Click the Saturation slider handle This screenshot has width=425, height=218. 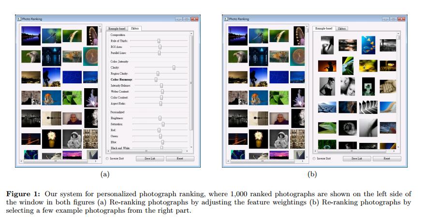163,125
